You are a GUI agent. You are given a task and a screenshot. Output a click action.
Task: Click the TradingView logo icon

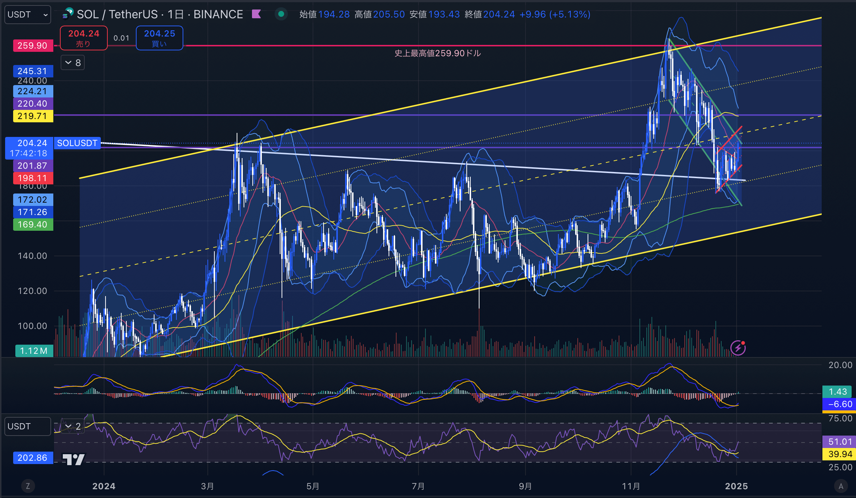pyautogui.click(x=73, y=459)
